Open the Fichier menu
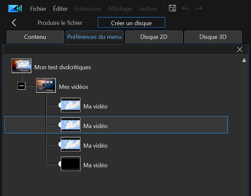The width and height of the screenshot is (251, 196). (x=38, y=9)
